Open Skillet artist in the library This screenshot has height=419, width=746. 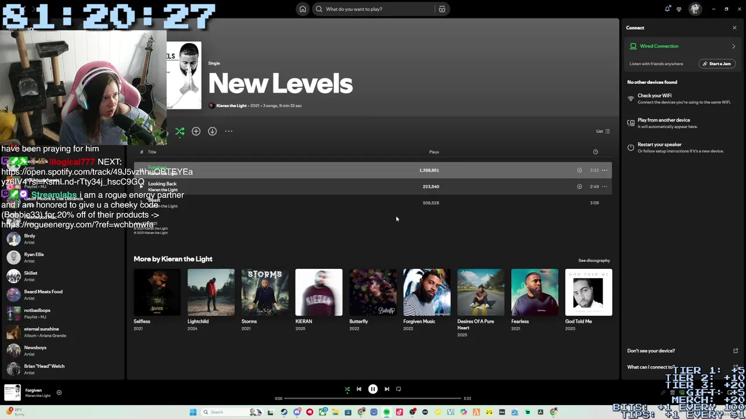pos(62,276)
